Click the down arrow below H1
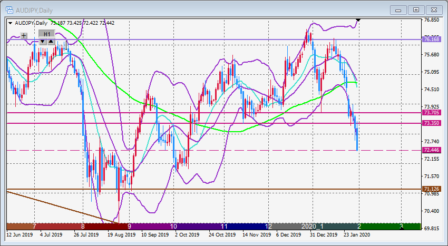This screenshot has width=448, height=246. pos(43,42)
